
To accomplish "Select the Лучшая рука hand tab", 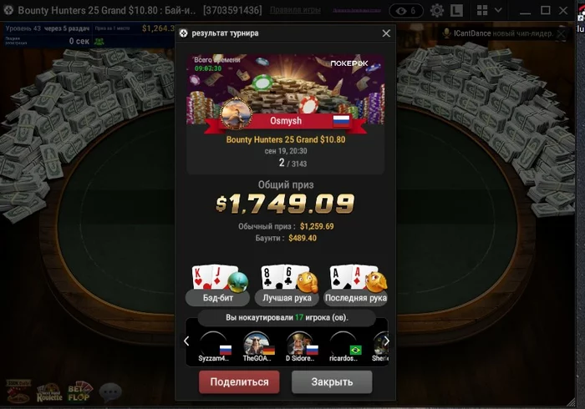I will [287, 298].
